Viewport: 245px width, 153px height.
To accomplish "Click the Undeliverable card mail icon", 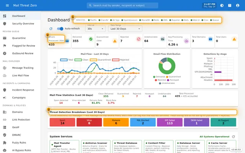I will 163,39.
